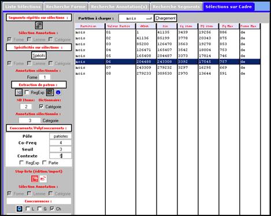Click the Chargement button
271x216 pixels.
point(165,18)
